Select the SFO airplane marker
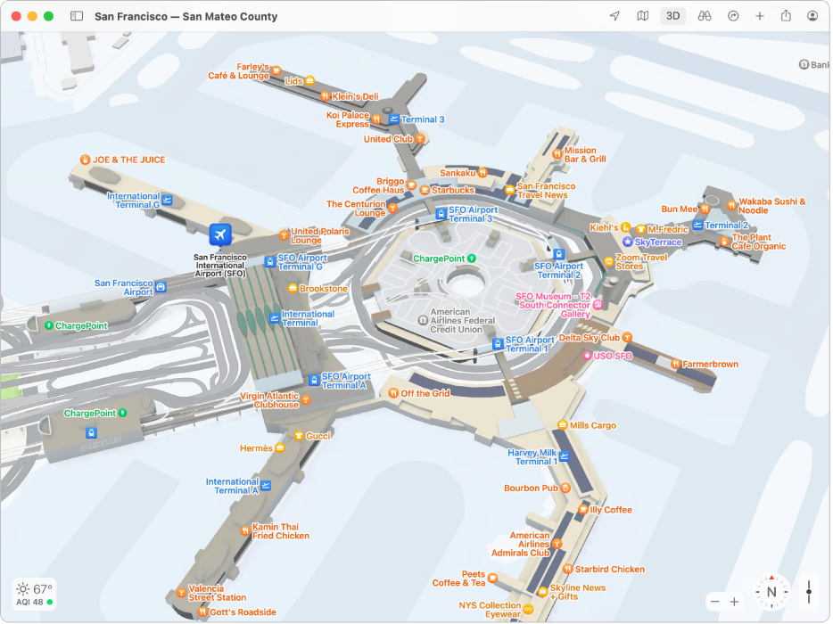Image resolution: width=833 pixels, height=624 pixels. click(x=219, y=234)
